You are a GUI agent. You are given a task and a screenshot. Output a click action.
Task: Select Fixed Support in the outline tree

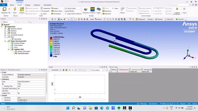(18, 45)
